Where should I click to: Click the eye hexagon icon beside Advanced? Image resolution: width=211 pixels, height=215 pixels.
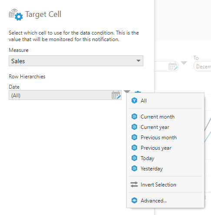pos(134,200)
